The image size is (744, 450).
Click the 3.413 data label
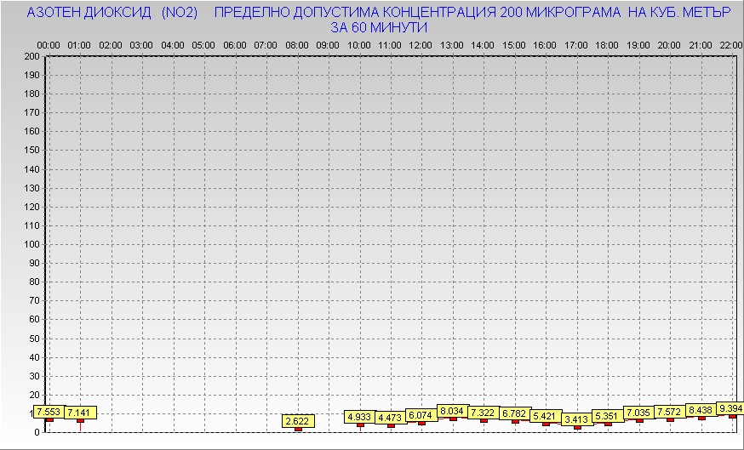coord(577,419)
